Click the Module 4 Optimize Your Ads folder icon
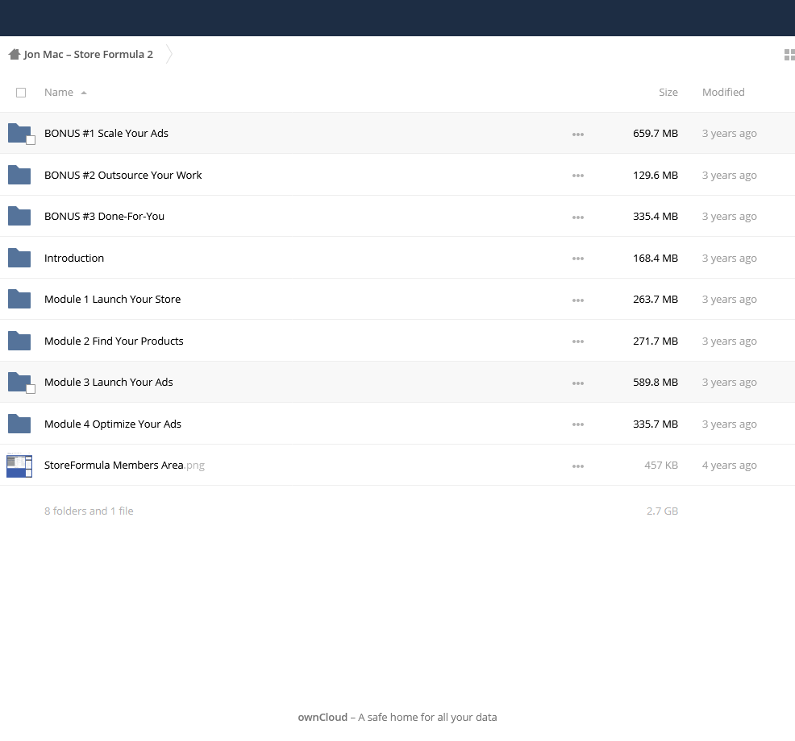795x741 pixels. pos(19,424)
